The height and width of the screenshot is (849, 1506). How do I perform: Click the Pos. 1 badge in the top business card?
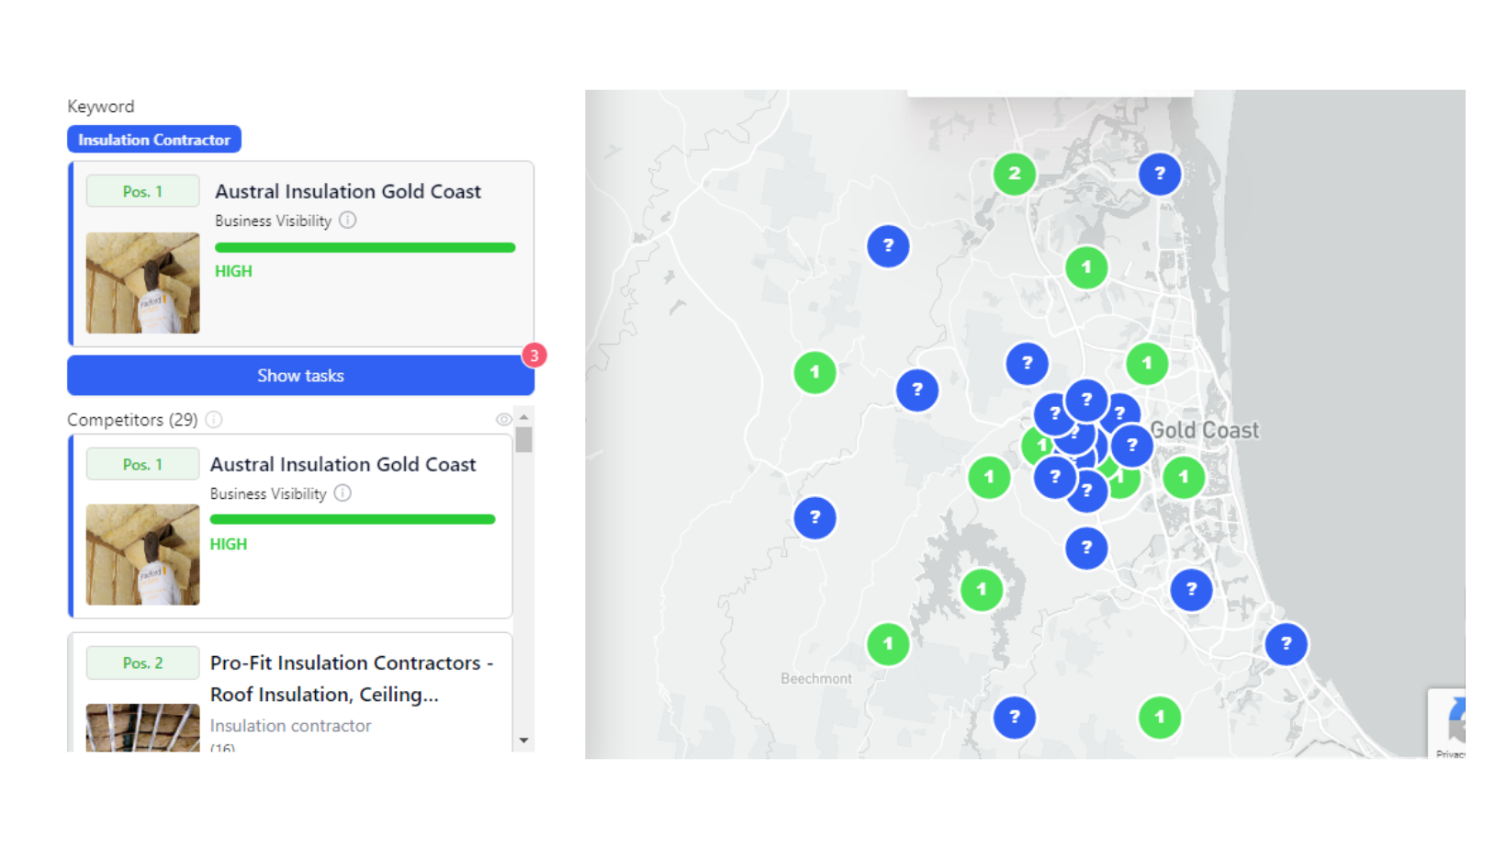[142, 191]
